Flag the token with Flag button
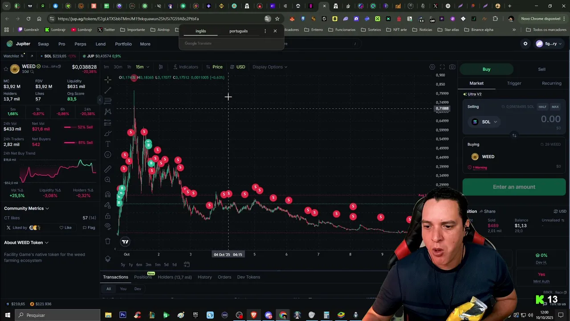 point(89,228)
